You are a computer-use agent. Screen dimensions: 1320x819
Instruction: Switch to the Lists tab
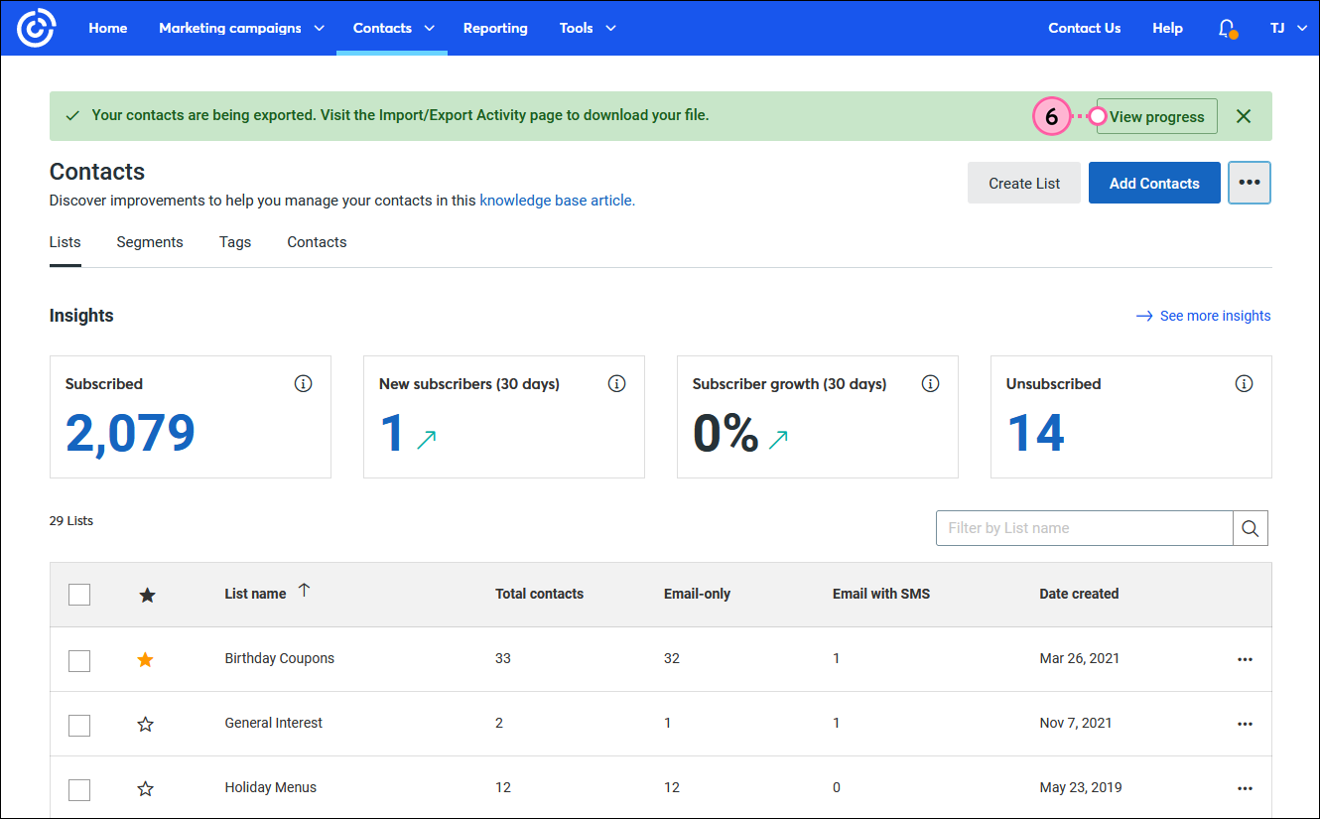[66, 242]
